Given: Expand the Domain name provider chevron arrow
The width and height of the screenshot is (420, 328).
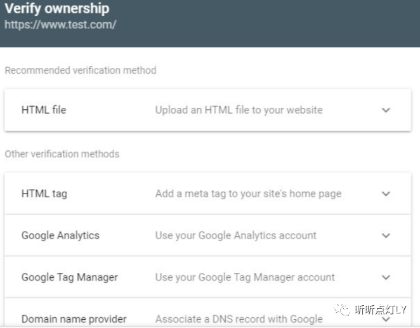Looking at the screenshot, I should pos(386,319).
